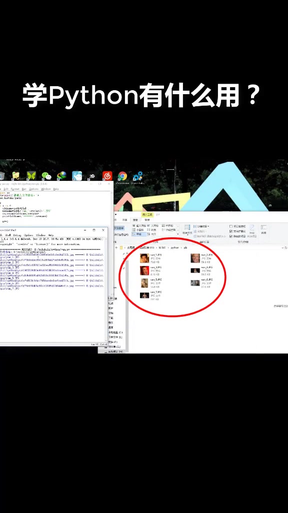288x513 pixels.
Task: Launch Google Chrome from the desktop
Action: (123, 176)
